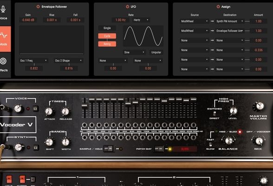Toggle the Envelope Follower power icon

[x=38, y=7]
